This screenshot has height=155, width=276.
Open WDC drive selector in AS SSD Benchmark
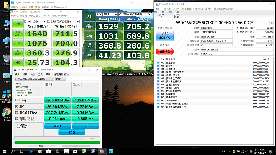click(x=34, y=79)
